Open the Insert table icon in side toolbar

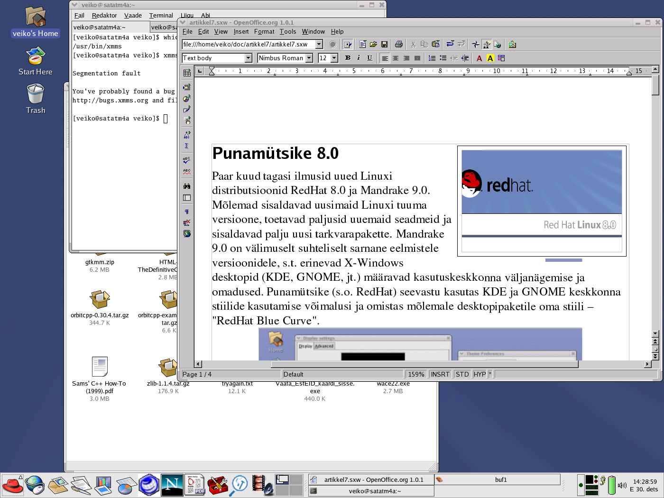click(x=187, y=73)
